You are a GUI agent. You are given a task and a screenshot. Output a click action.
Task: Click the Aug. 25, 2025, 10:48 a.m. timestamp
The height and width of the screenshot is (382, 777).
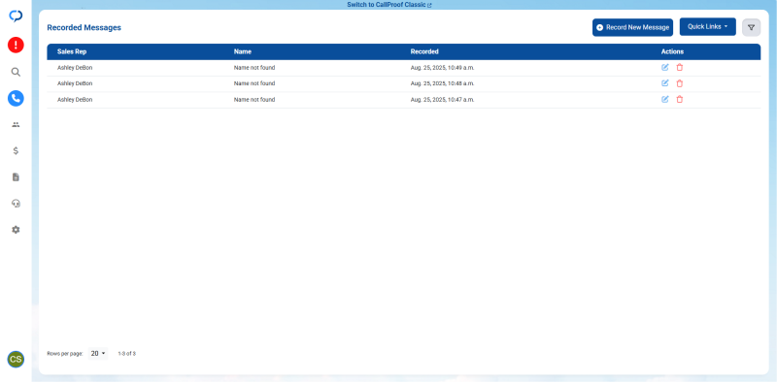tap(443, 83)
